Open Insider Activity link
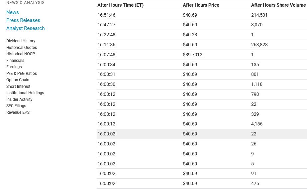The height and width of the screenshot is (189, 307). click(19, 99)
